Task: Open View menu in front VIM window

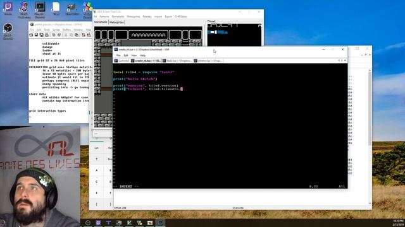Action: pyautogui.click(x=134, y=55)
